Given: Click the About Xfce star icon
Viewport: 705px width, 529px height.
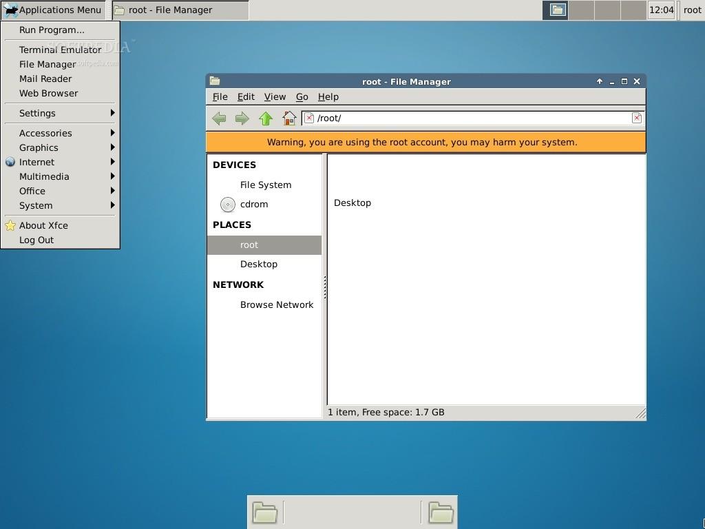Looking at the screenshot, I should (x=10, y=225).
